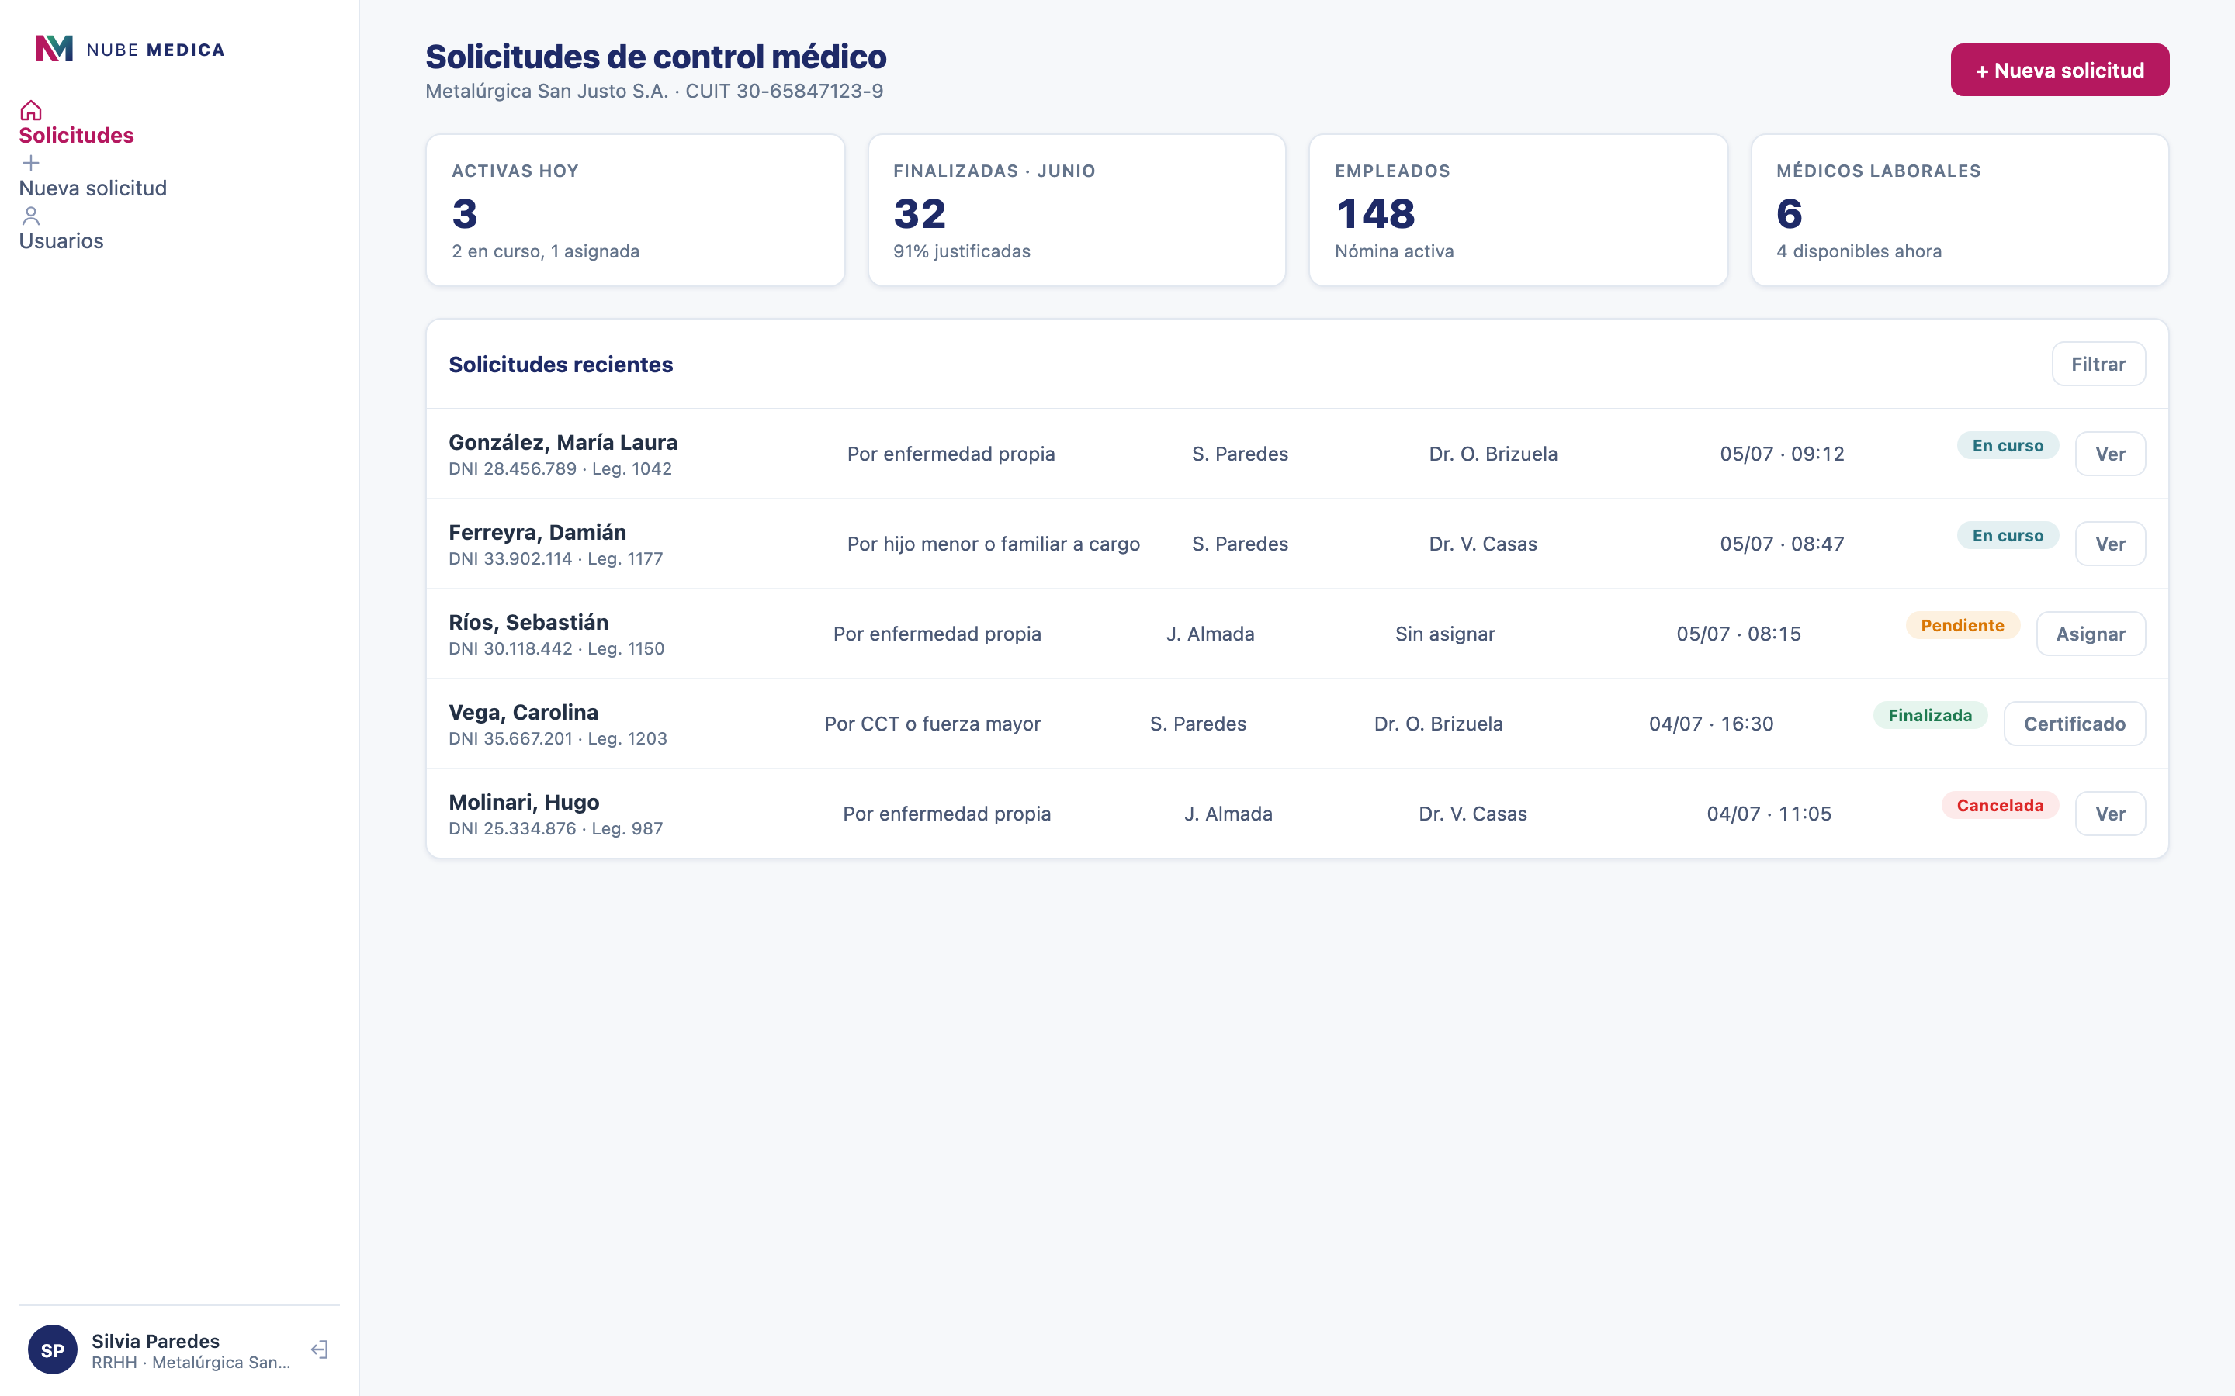Go to Nueva solicitud in the sidebar
The height and width of the screenshot is (1396, 2235).
(92, 188)
